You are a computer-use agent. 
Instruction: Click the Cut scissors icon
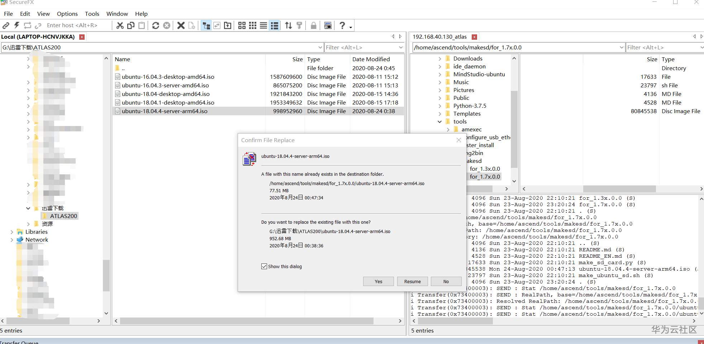point(120,25)
